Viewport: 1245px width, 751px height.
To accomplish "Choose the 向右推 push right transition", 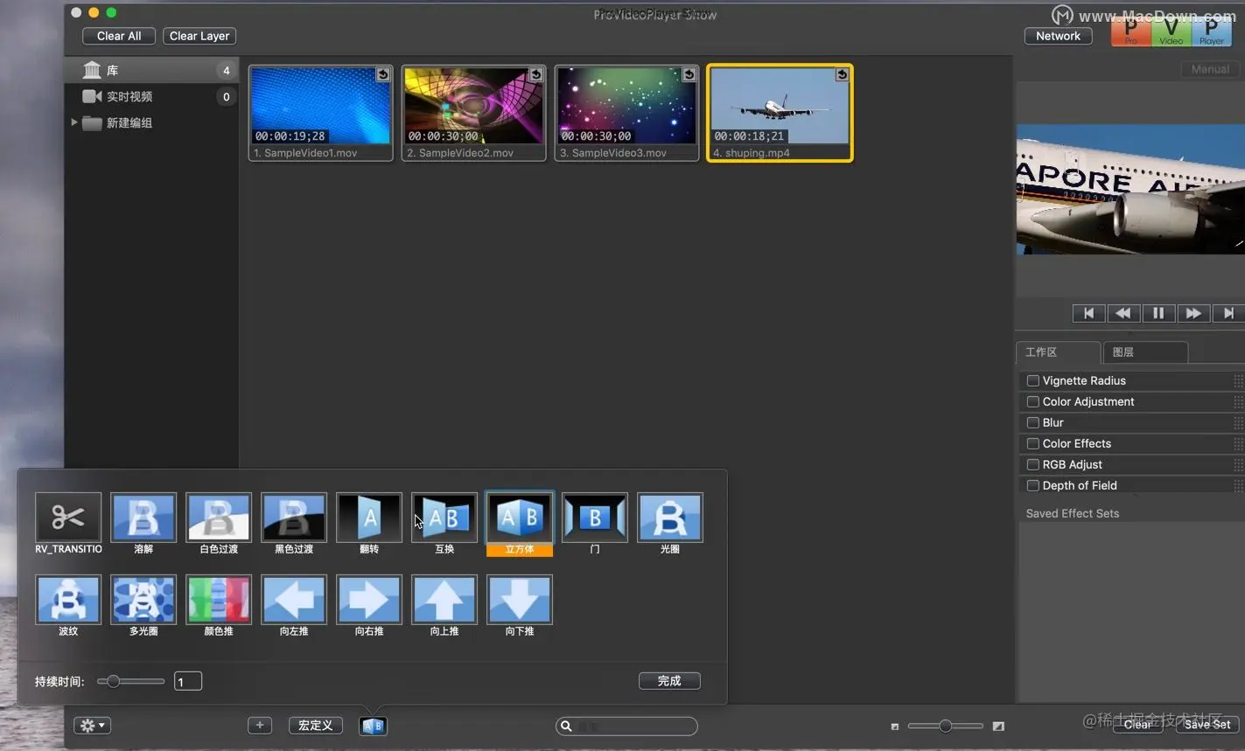I will click(369, 599).
